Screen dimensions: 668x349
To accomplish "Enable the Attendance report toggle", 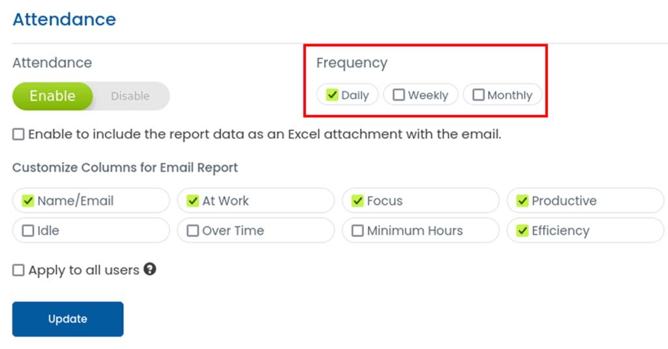I will [x=53, y=96].
